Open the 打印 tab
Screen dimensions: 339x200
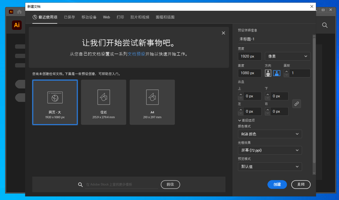point(120,17)
